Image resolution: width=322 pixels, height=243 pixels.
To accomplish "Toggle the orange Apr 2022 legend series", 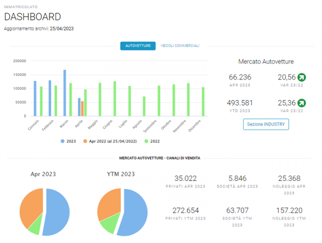I will pos(110,141).
